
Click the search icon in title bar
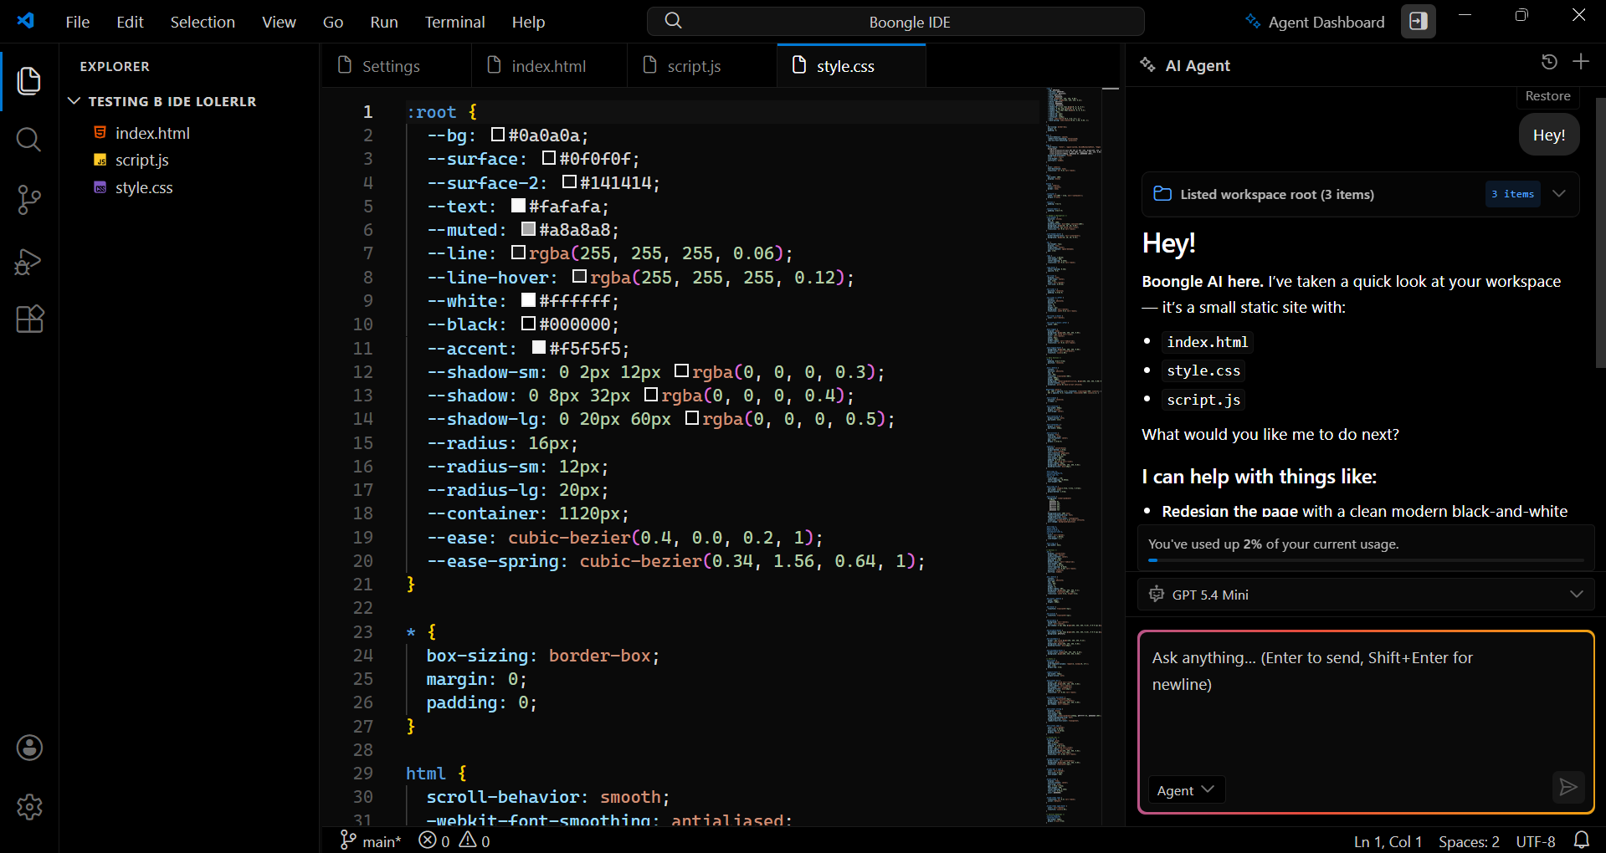tap(674, 21)
